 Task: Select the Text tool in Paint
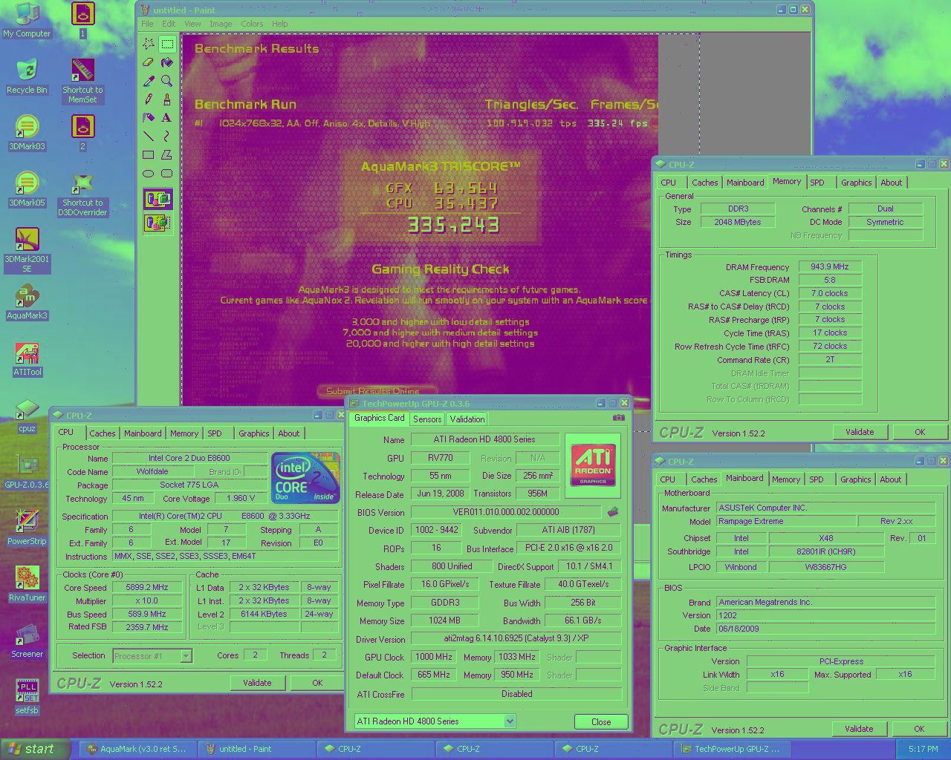(x=167, y=117)
